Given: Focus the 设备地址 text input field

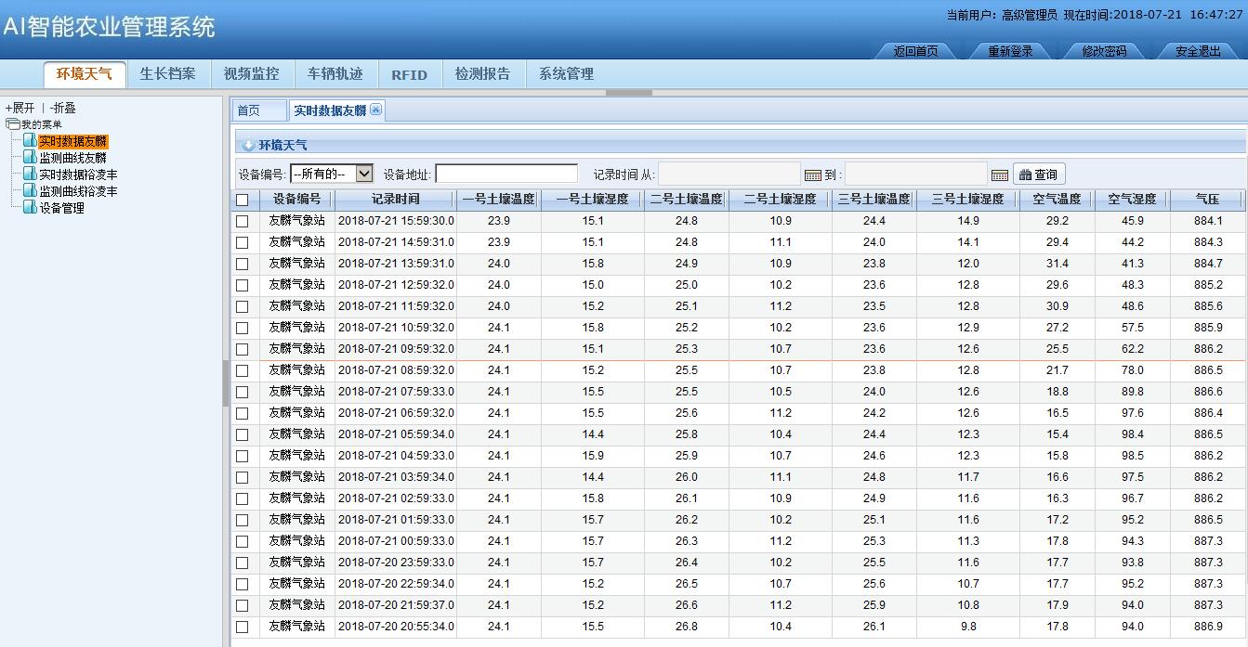Looking at the screenshot, I should click(x=506, y=174).
